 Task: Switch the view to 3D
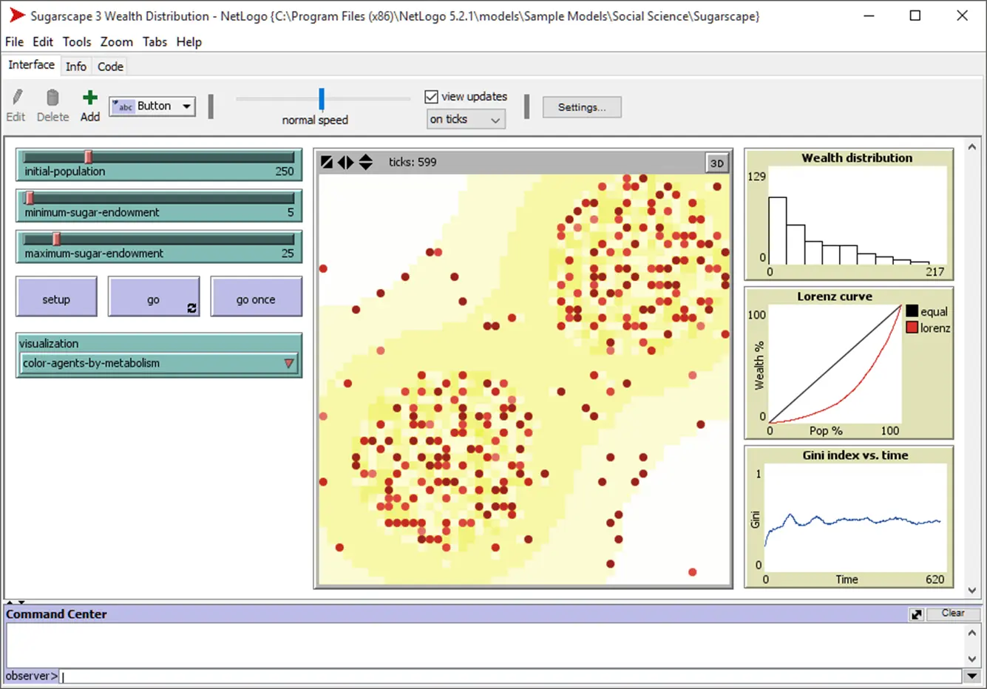tap(716, 163)
